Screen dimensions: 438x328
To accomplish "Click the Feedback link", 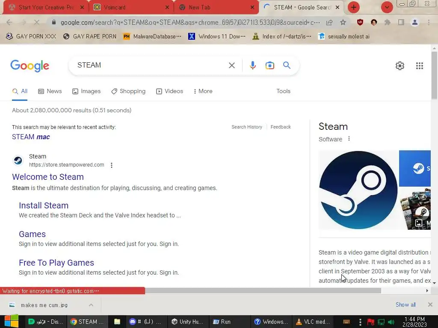I will (281, 127).
